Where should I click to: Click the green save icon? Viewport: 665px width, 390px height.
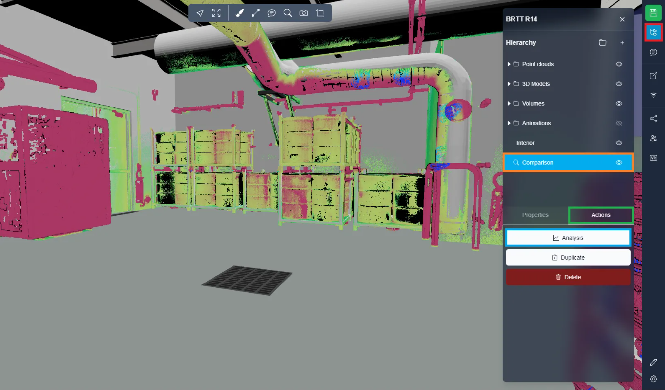pyautogui.click(x=653, y=13)
